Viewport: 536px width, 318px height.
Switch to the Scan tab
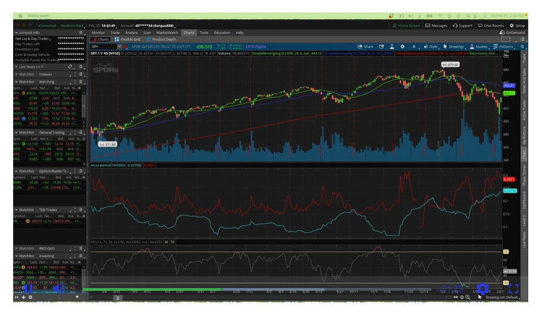coord(147,33)
